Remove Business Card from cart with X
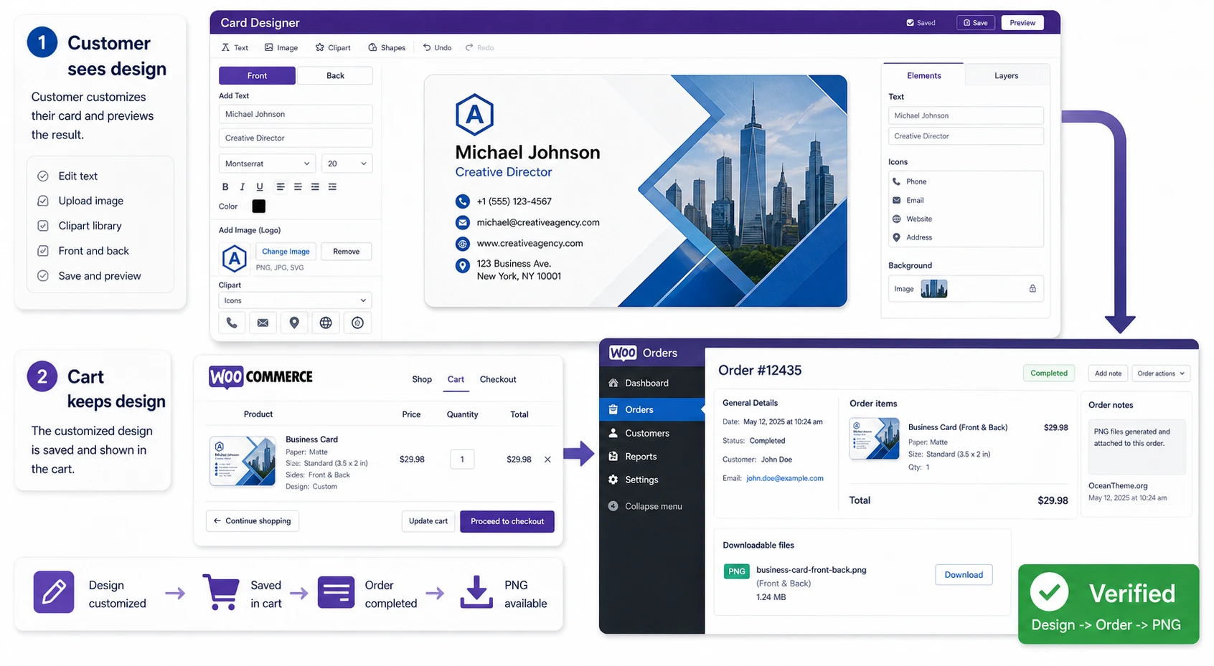Screen dimensions: 1214x666 [547, 460]
